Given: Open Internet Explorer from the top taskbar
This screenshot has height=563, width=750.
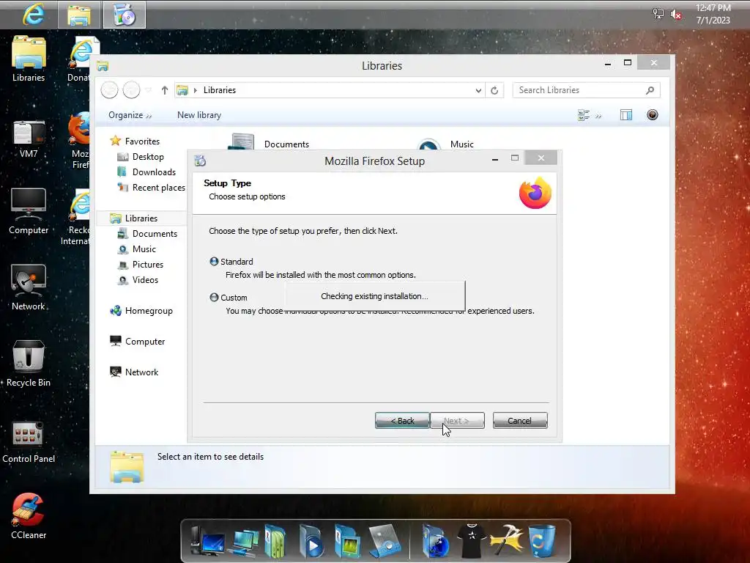Looking at the screenshot, I should (33, 15).
